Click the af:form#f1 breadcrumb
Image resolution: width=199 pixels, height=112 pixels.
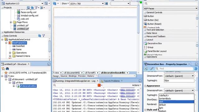click(90, 73)
